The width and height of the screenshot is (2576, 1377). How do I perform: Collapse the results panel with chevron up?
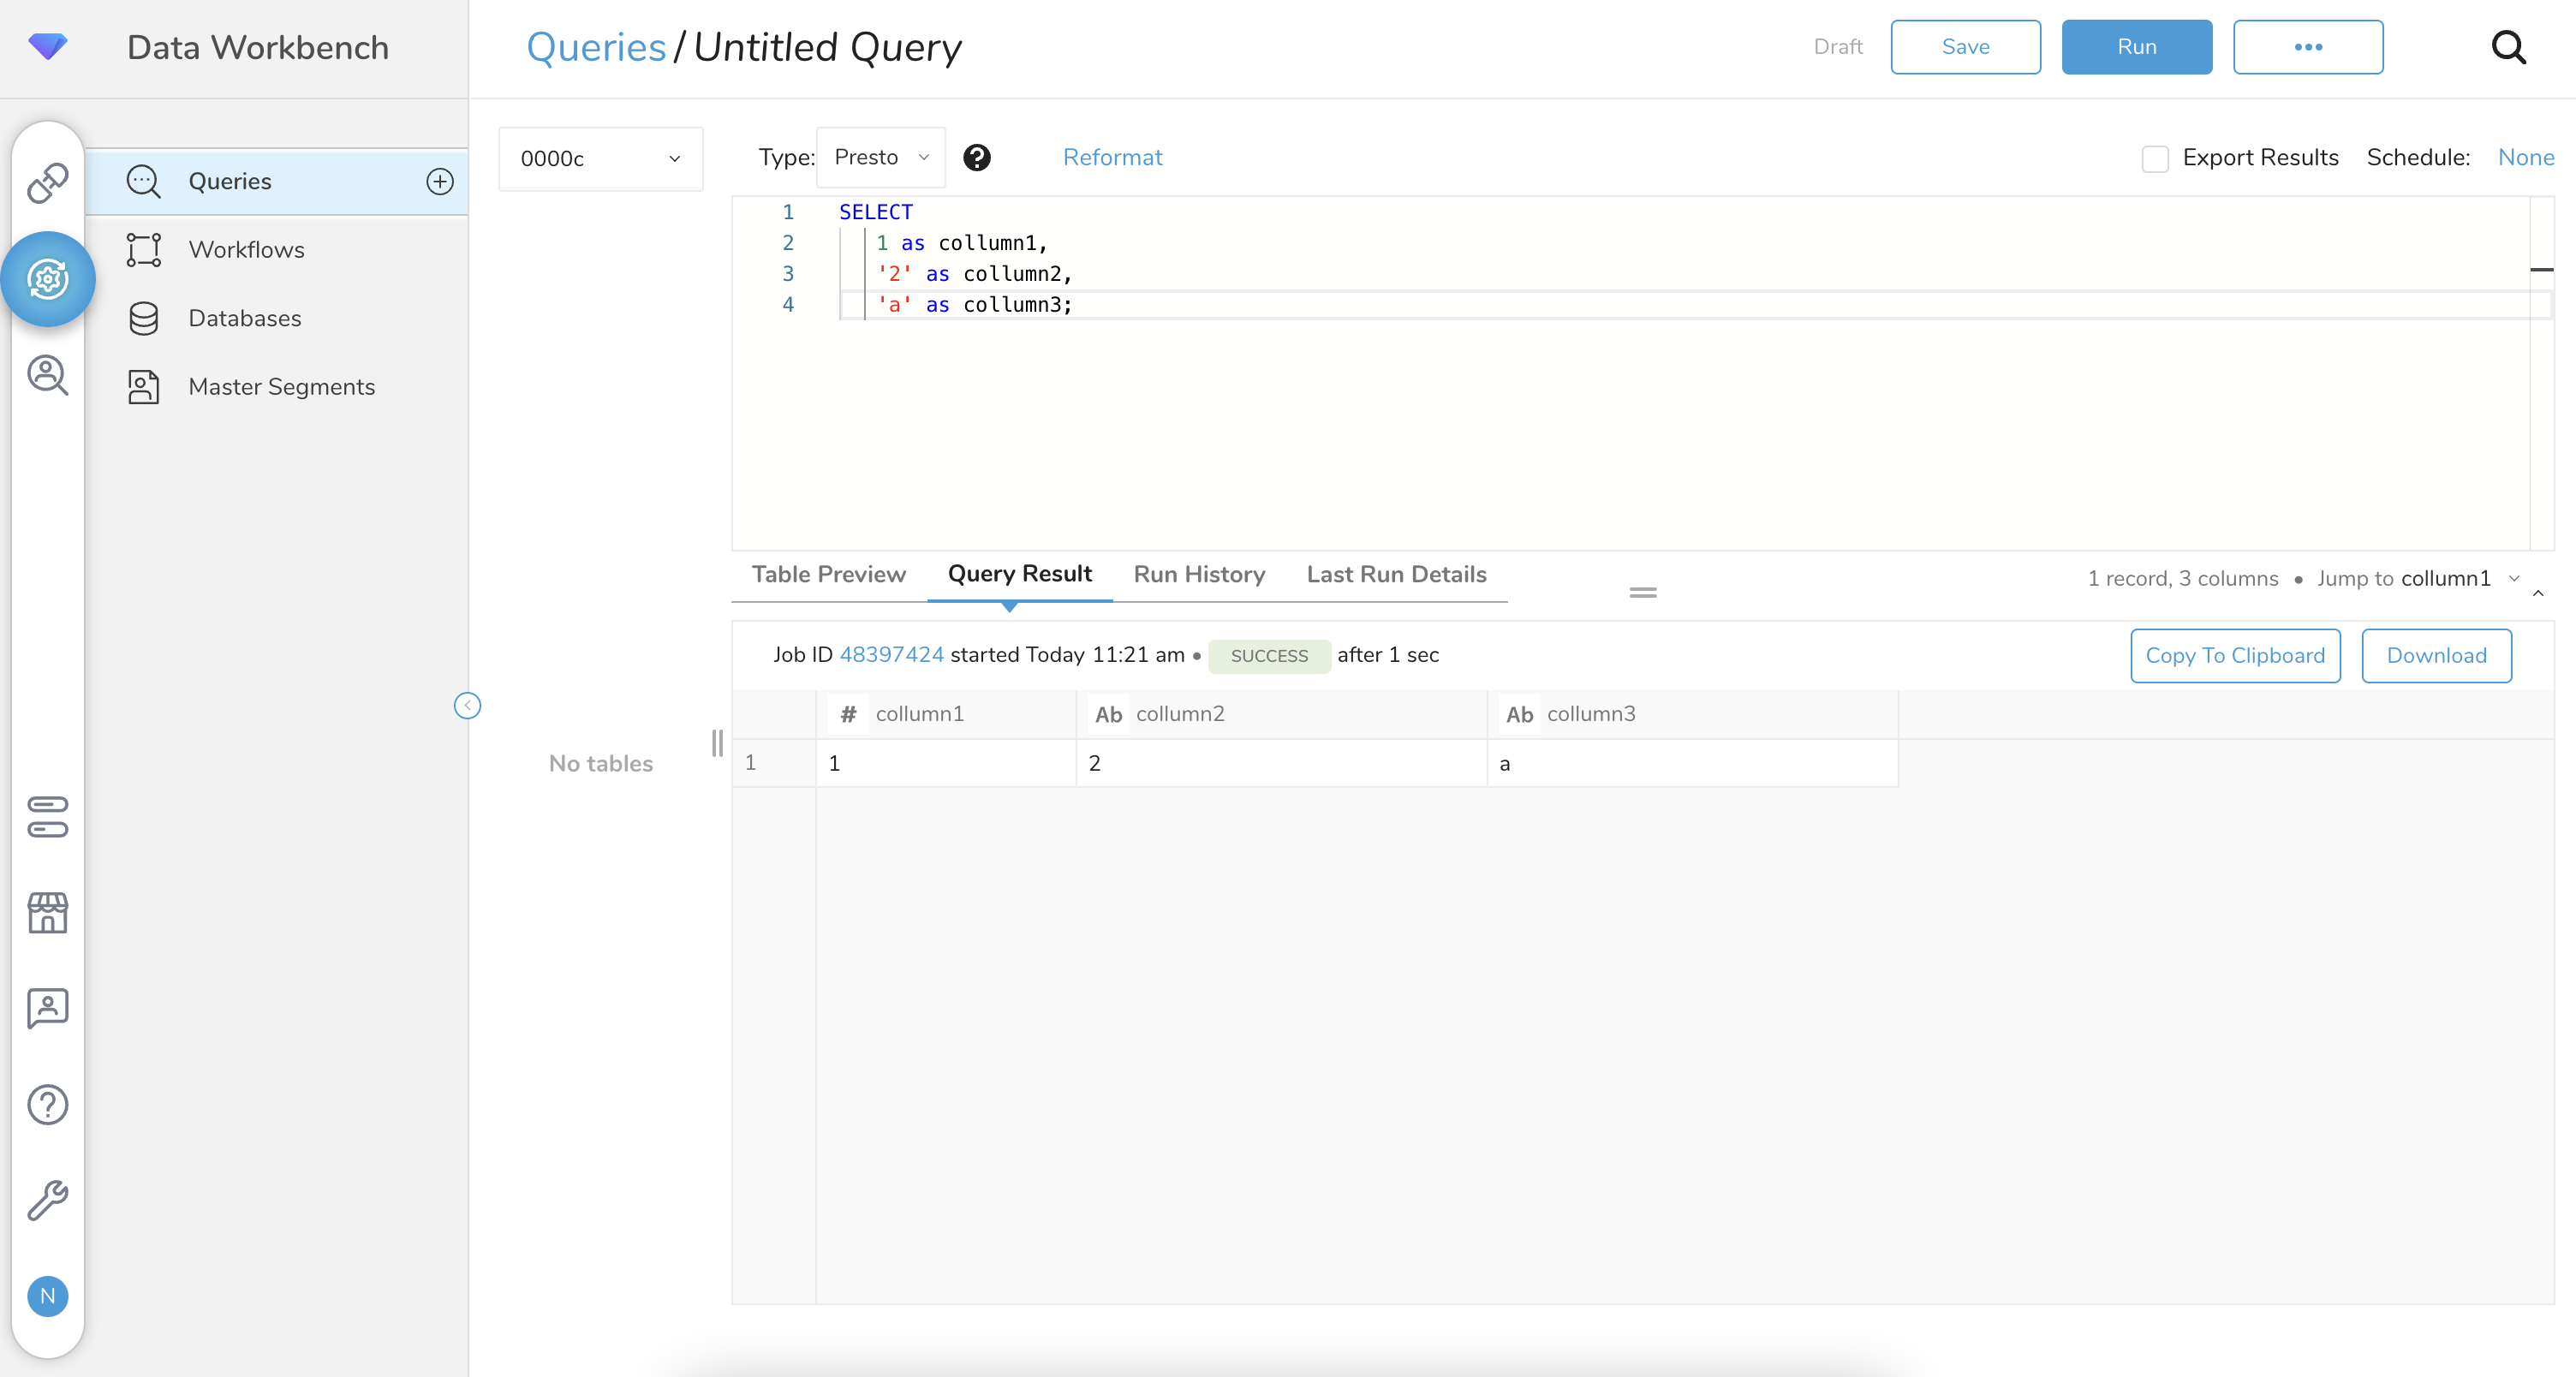tap(2538, 593)
